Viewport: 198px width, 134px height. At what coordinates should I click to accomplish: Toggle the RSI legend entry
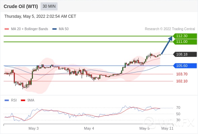click(14, 100)
